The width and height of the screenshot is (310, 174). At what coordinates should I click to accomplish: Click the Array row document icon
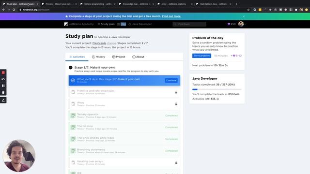click(73, 104)
